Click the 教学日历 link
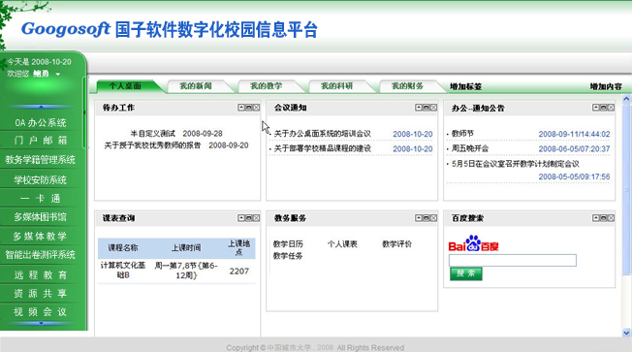632x352 pixels. point(288,244)
